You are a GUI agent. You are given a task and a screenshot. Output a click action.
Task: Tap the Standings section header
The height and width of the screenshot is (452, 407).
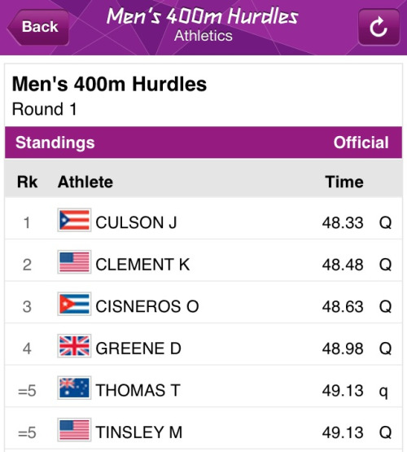55,143
